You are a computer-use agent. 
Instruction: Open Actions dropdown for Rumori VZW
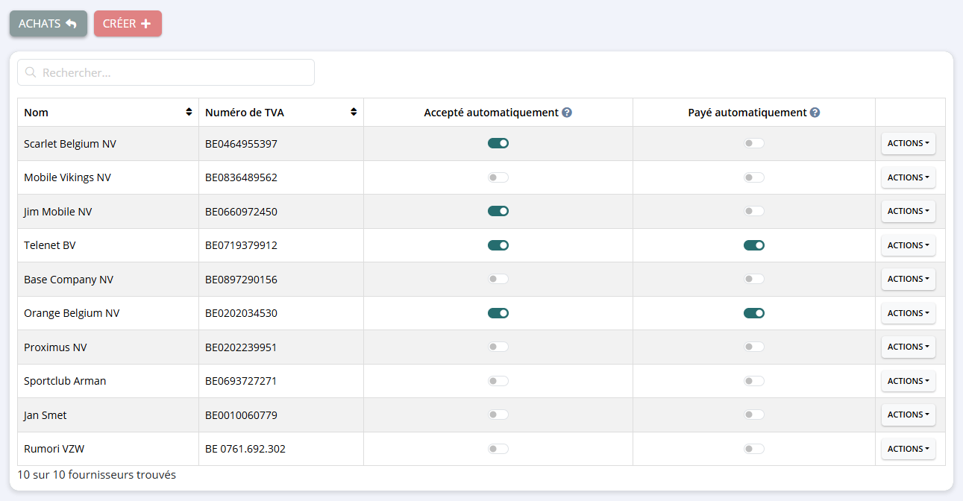[x=908, y=449]
